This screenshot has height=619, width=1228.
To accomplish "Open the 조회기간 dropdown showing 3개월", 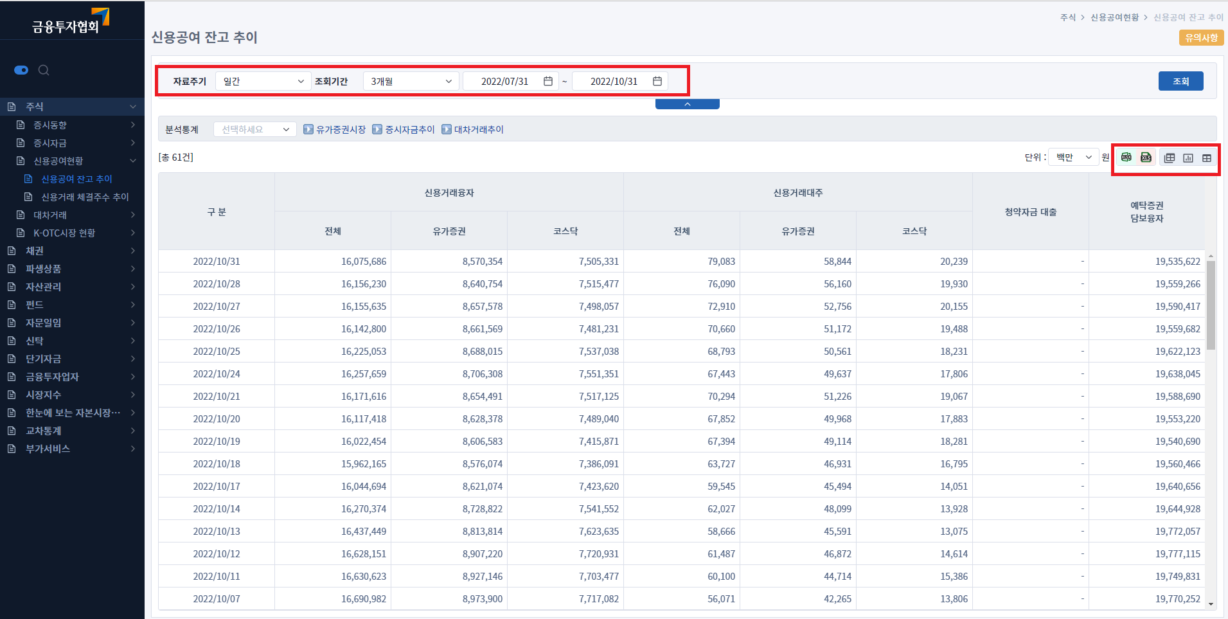I will coord(411,81).
